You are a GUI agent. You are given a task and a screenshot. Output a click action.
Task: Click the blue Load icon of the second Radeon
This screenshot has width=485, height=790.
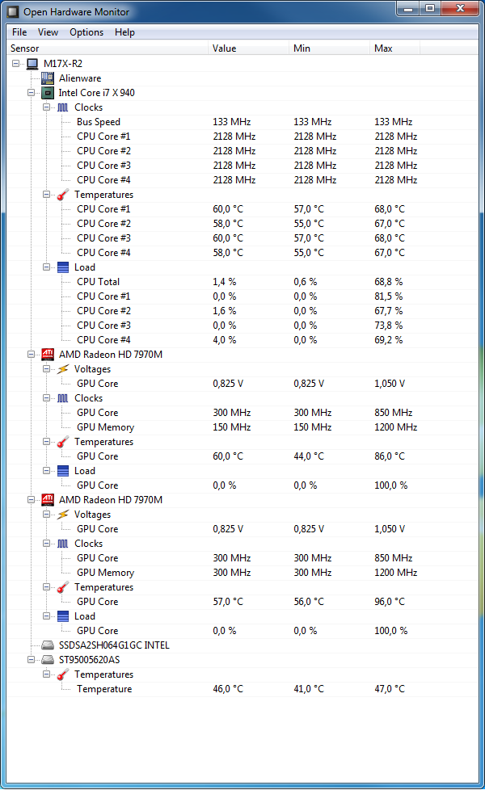[x=63, y=616]
